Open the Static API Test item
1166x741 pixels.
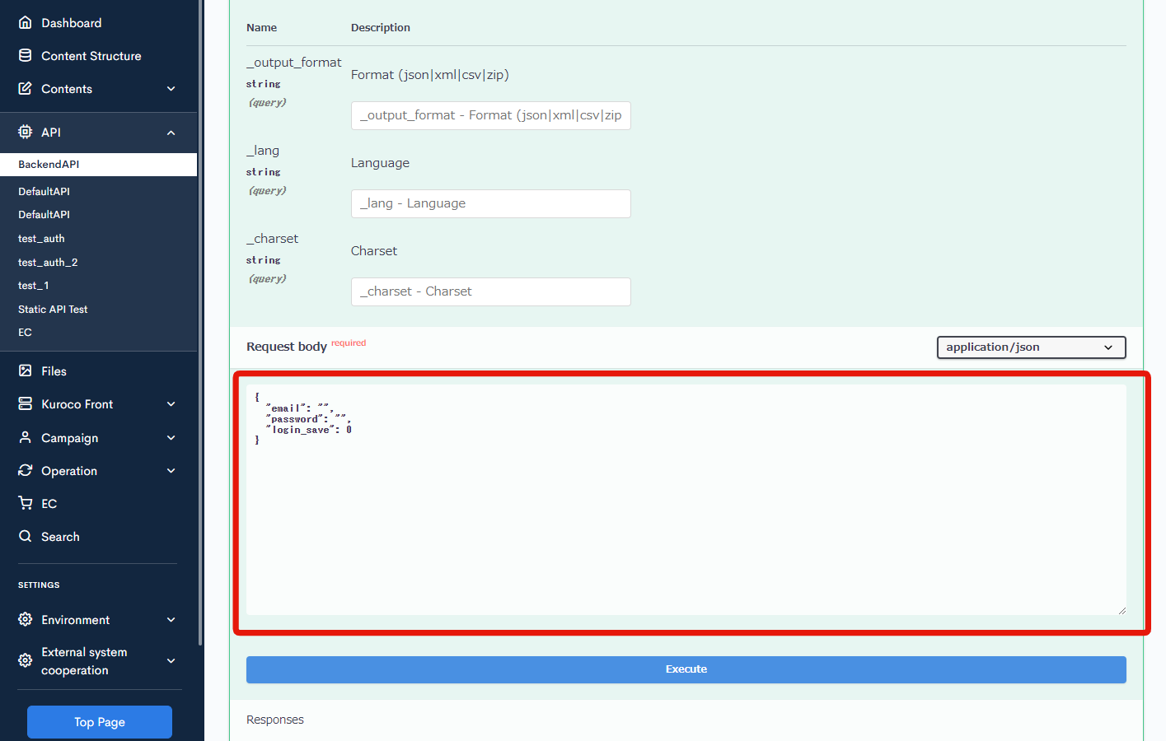click(53, 310)
